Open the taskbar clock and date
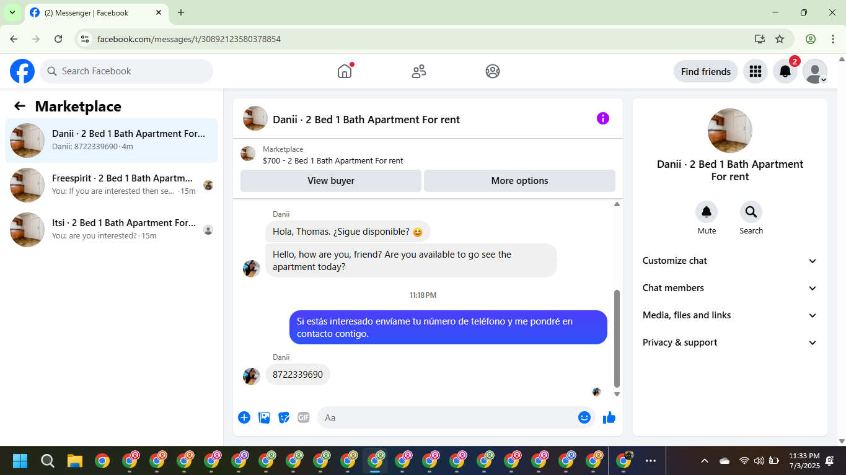This screenshot has width=846, height=475. coord(804,461)
